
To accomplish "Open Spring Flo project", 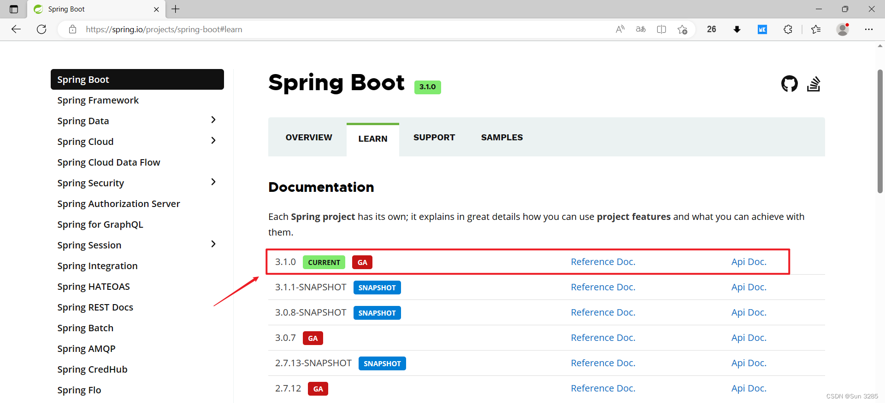I will [x=79, y=390].
